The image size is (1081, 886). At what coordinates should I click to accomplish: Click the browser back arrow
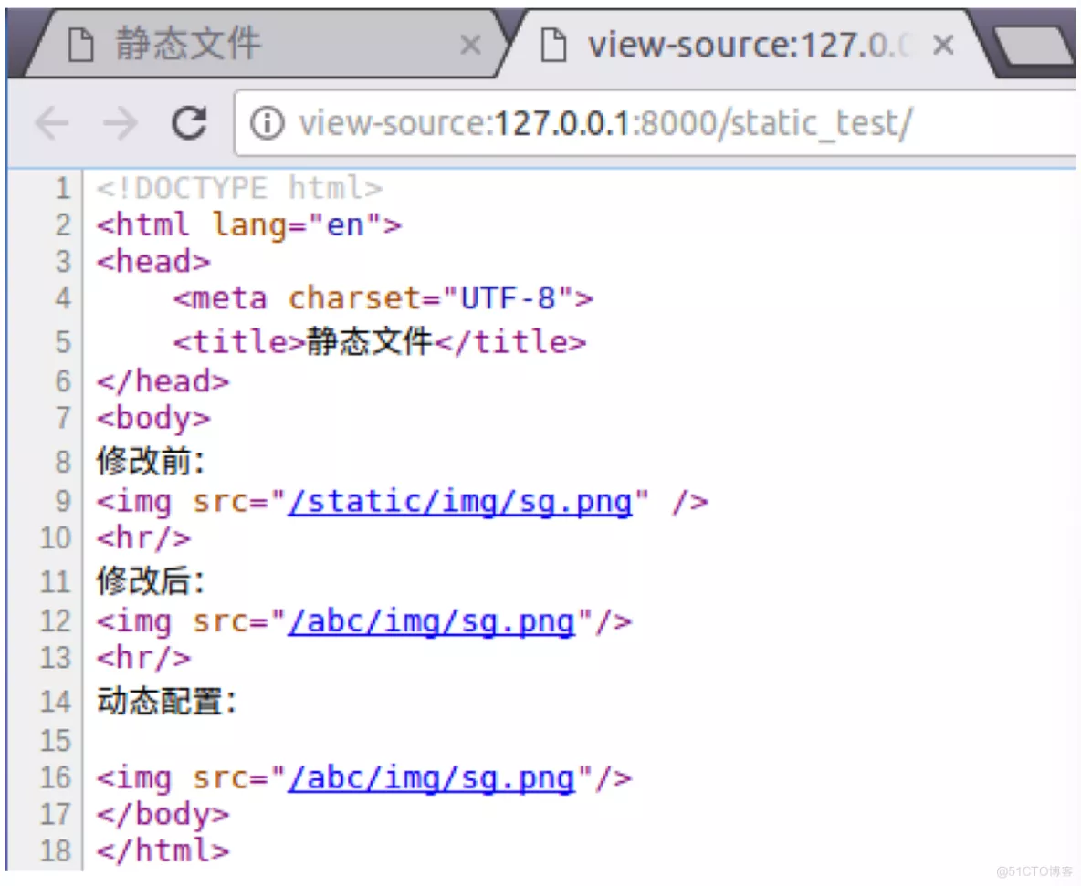point(52,124)
